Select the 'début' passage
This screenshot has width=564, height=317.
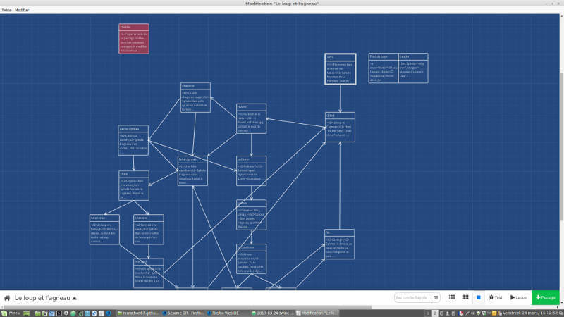[340, 128]
